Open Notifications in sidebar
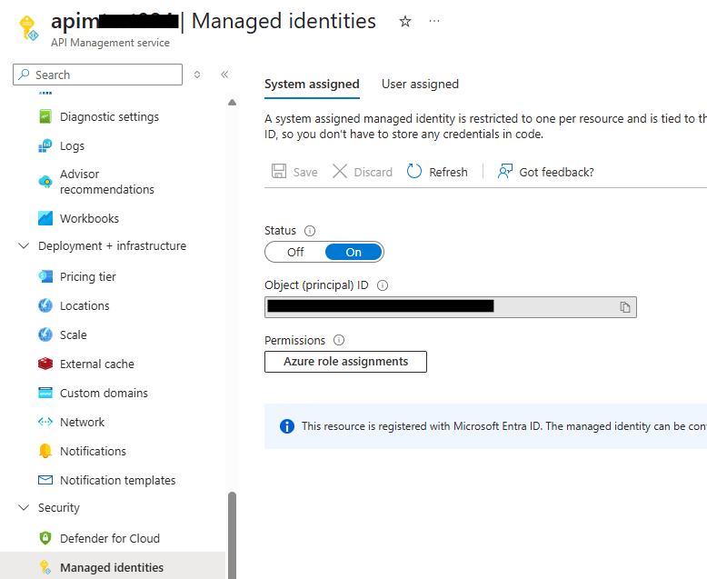The width and height of the screenshot is (707, 579). pos(93,451)
